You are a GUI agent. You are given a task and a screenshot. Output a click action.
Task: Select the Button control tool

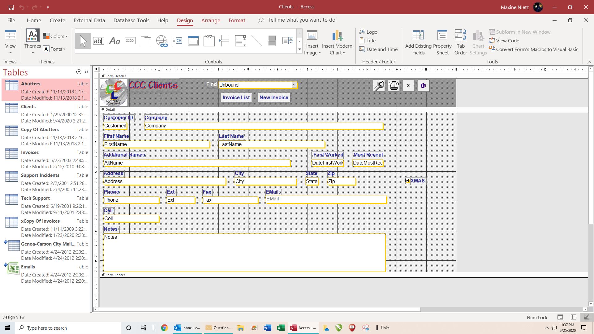[130, 41]
